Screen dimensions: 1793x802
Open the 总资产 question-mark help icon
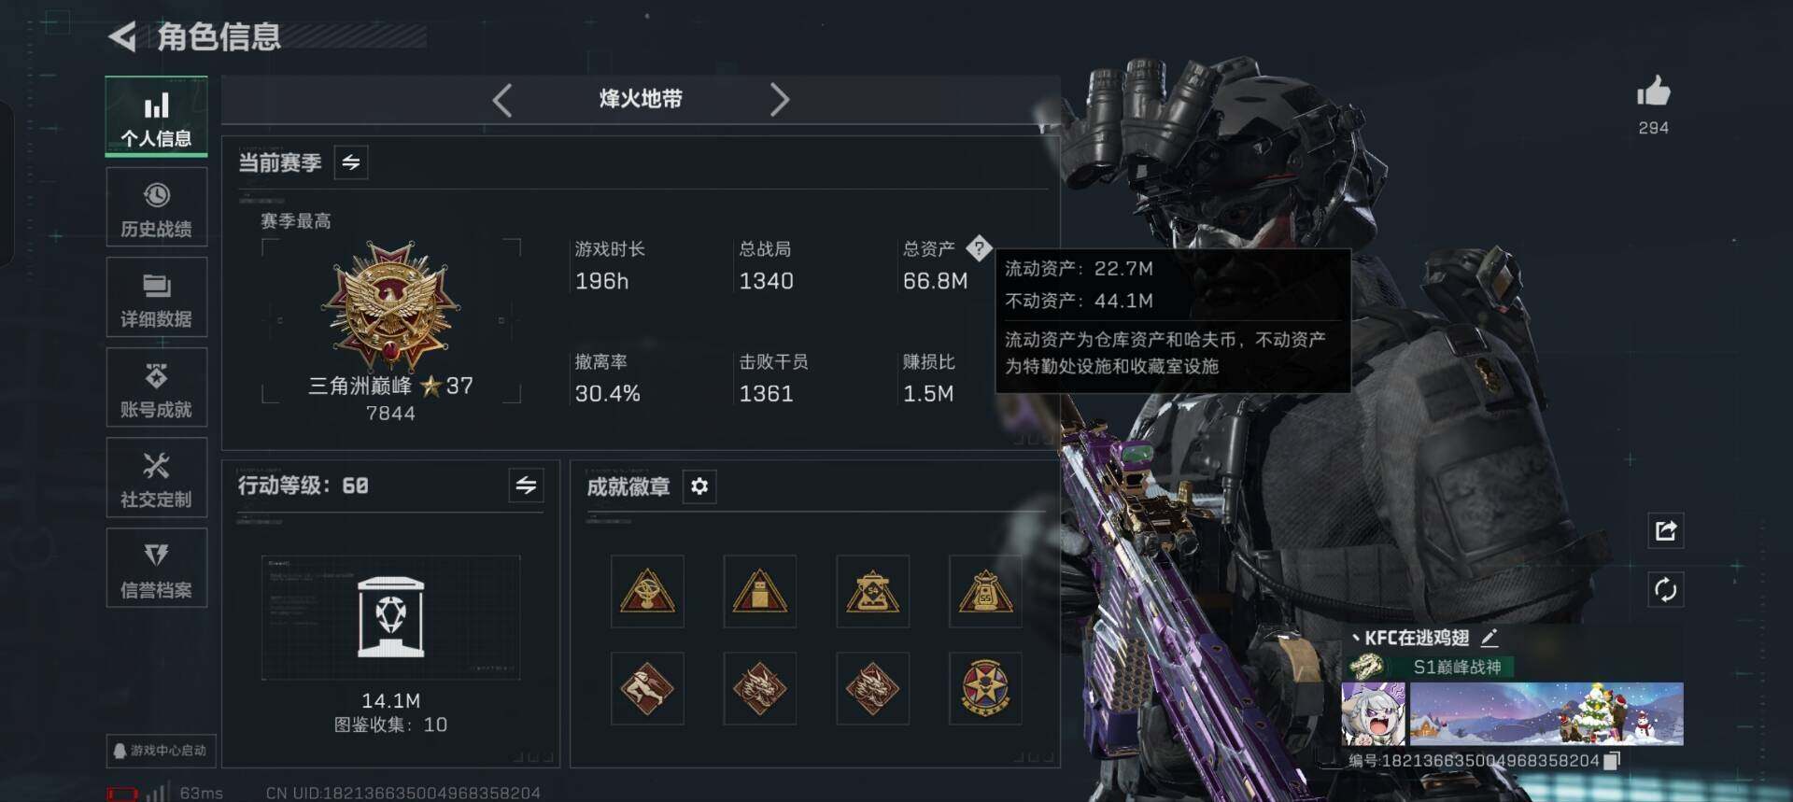pos(978,248)
